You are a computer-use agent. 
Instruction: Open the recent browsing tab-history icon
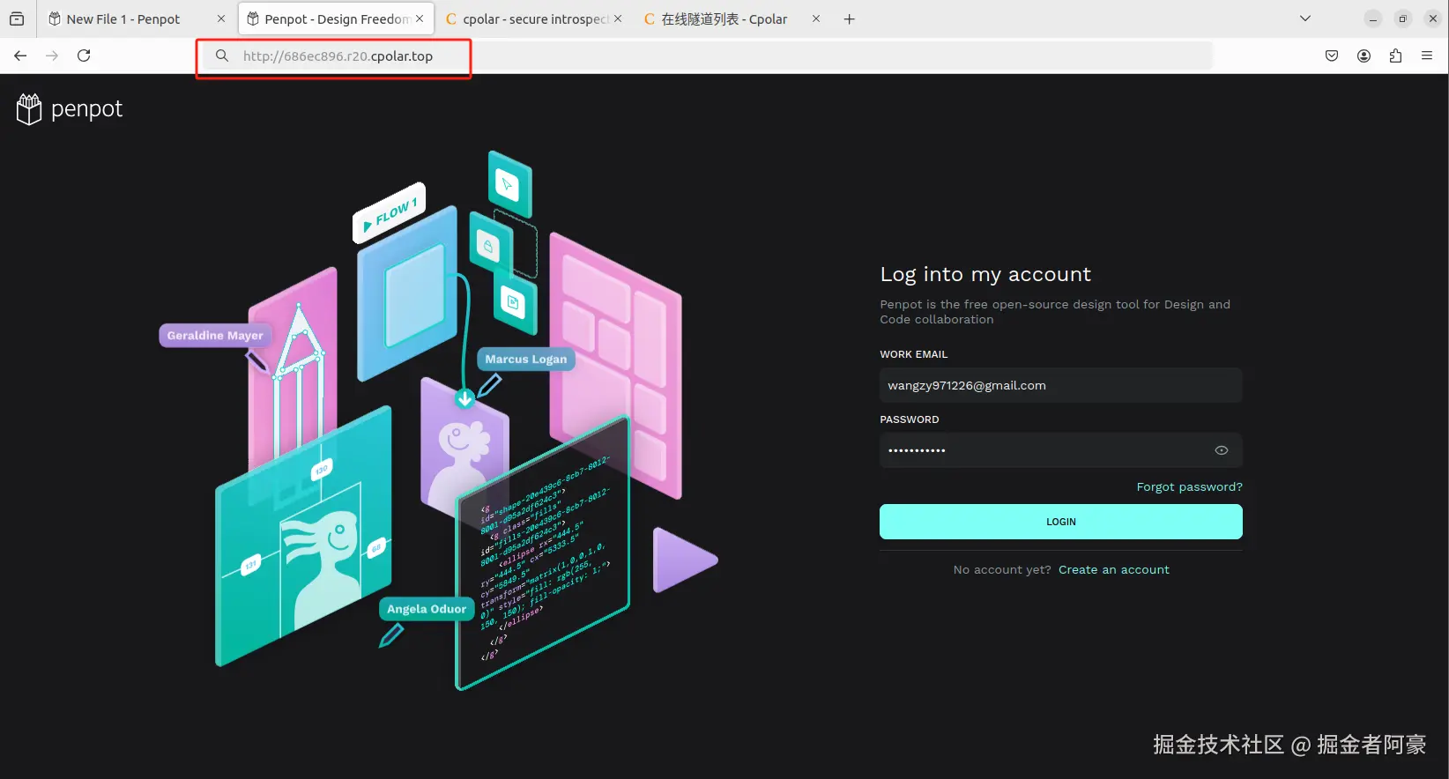click(x=17, y=19)
